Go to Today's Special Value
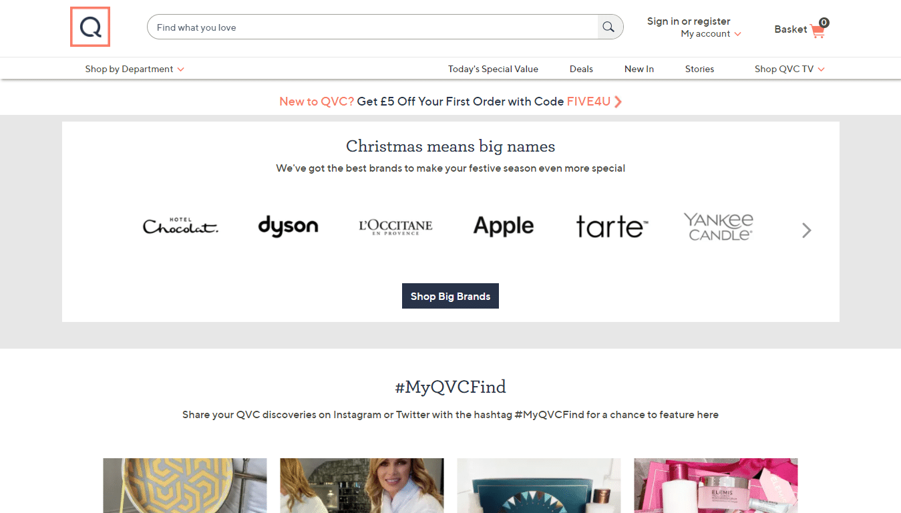This screenshot has height=513, width=901. [493, 69]
